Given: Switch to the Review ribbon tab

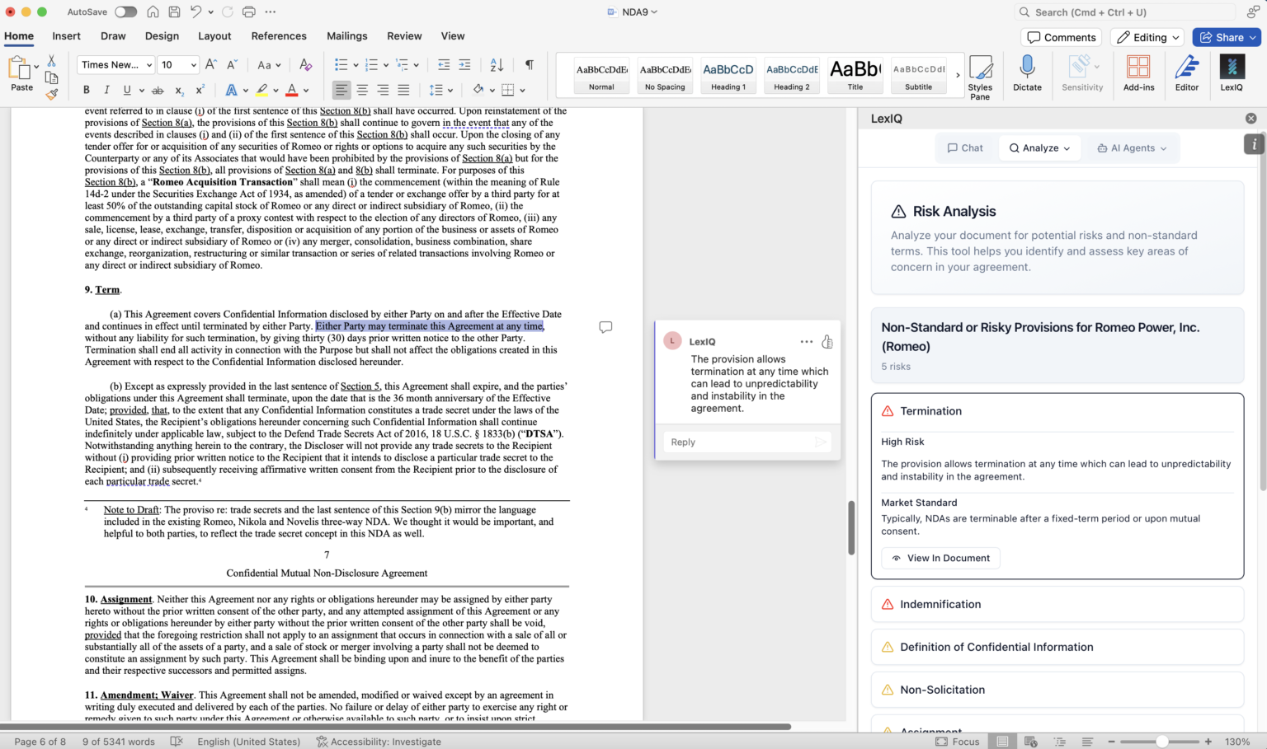Looking at the screenshot, I should [x=404, y=36].
